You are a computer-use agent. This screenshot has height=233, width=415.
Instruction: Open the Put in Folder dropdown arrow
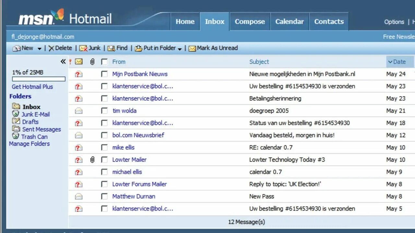click(180, 49)
